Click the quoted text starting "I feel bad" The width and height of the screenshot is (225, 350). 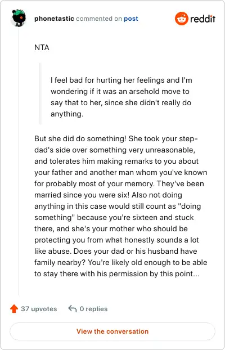(121, 97)
